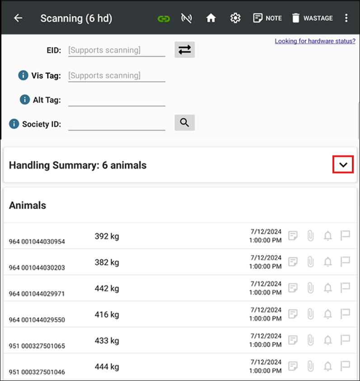Open the settings gear icon
Screen dimensions: 360x381
point(235,18)
